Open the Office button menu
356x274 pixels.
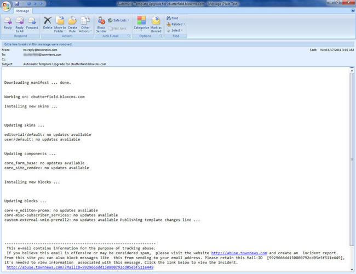click(x=6, y=6)
